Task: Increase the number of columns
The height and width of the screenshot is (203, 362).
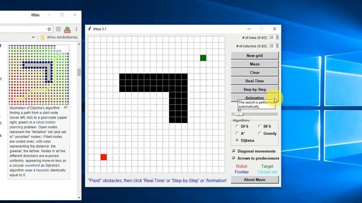Action: point(277,45)
